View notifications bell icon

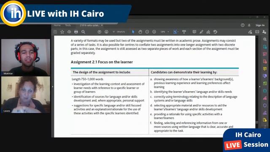click(249, 25)
